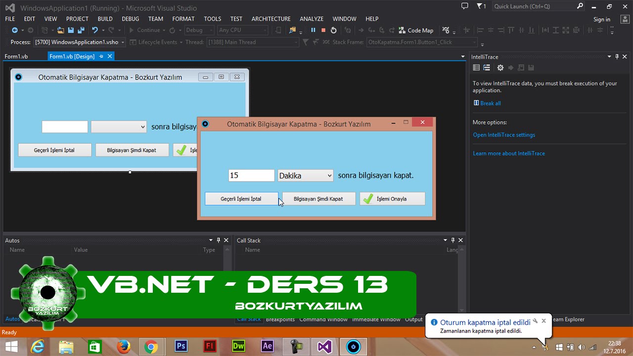Click the feedback speech bubble icon

[x=464, y=6]
